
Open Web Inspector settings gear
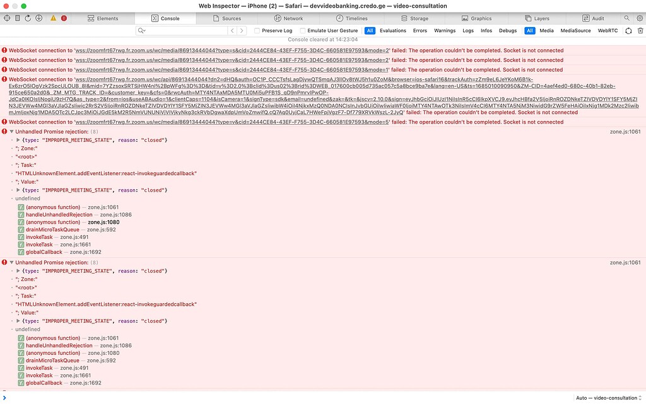coord(641,18)
